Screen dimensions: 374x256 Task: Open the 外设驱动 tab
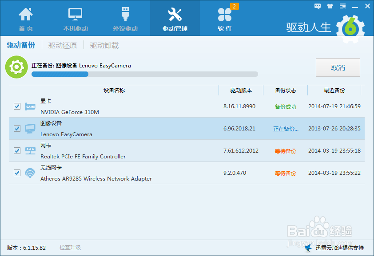(x=125, y=19)
